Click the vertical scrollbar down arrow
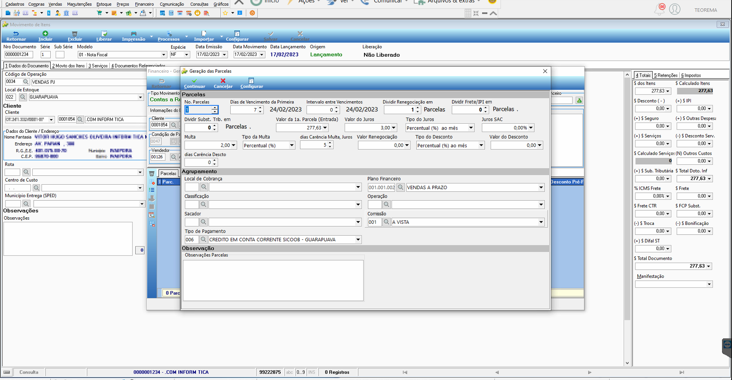 tap(627, 363)
